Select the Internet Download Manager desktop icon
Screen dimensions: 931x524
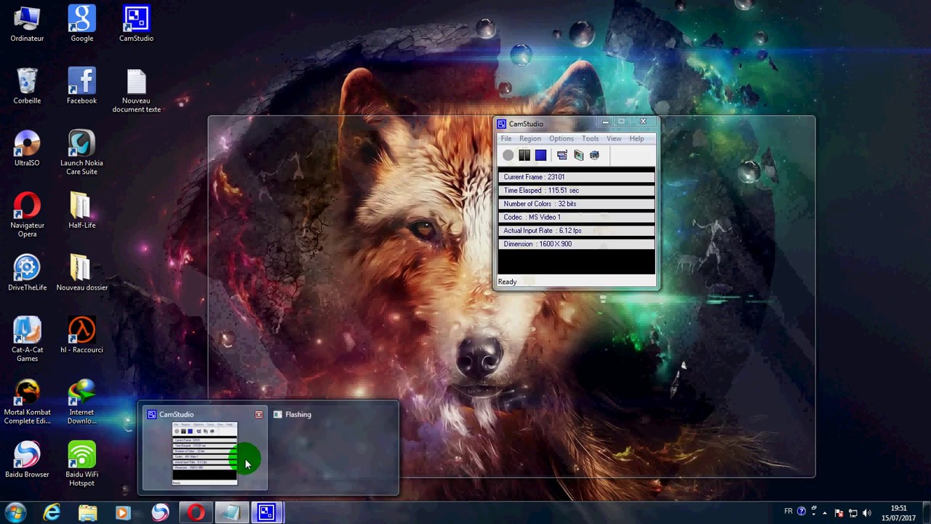click(81, 402)
